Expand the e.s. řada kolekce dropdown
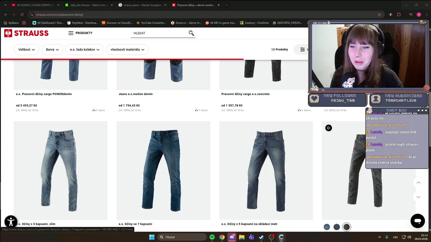431x242 pixels. click(x=85, y=49)
